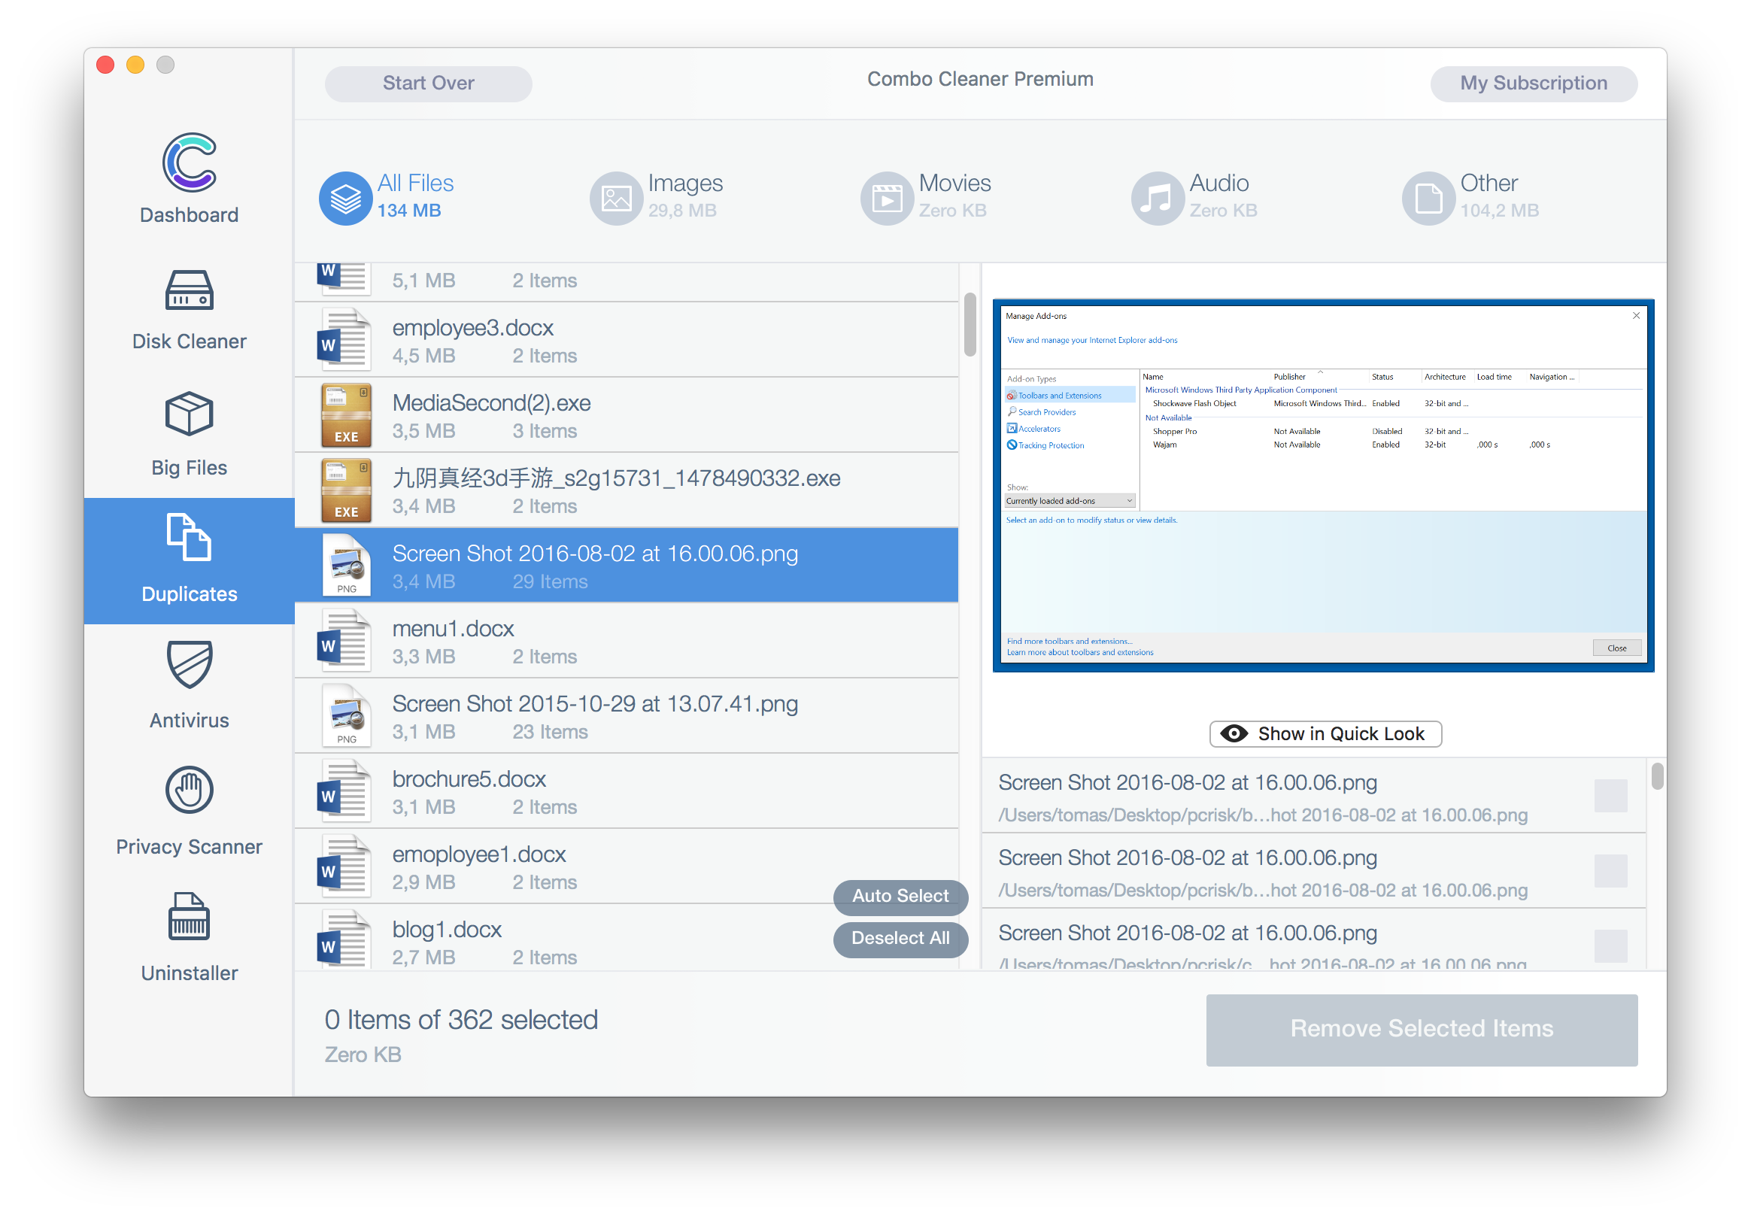1751x1217 pixels.
Task: Open the Duplicates sidebar label
Action: (189, 594)
